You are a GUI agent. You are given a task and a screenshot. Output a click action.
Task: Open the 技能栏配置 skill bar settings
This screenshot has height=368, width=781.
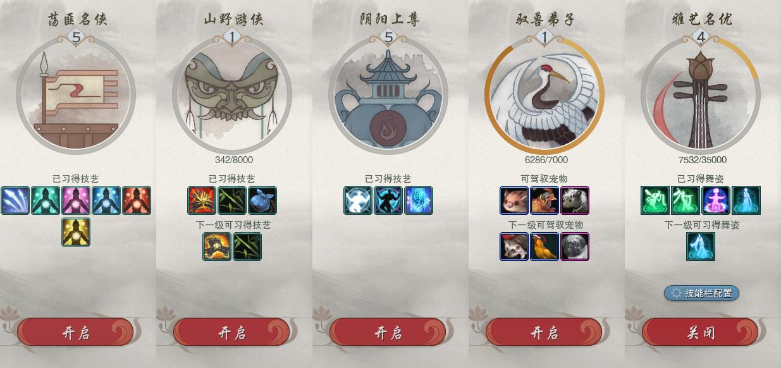click(x=701, y=293)
